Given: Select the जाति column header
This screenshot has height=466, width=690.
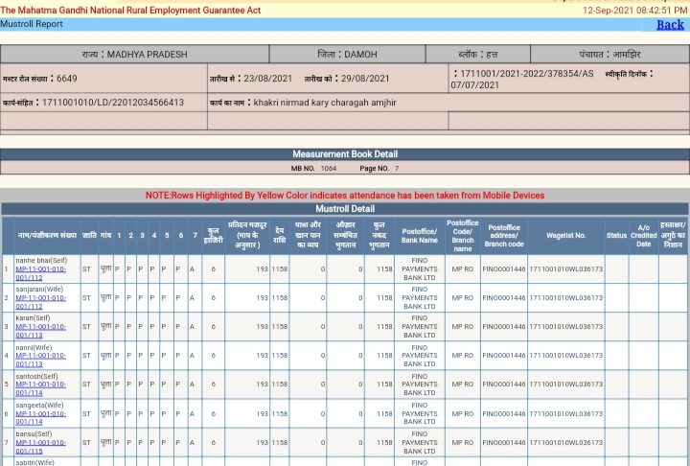Looking at the screenshot, I should [89, 235].
